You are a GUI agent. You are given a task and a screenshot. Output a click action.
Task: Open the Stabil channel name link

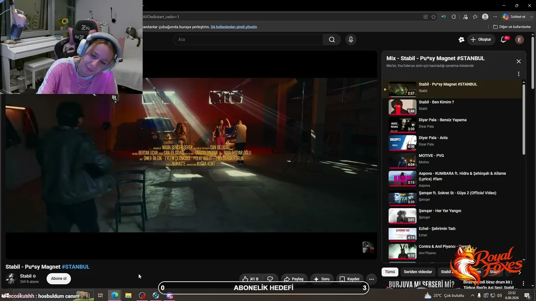click(x=26, y=276)
